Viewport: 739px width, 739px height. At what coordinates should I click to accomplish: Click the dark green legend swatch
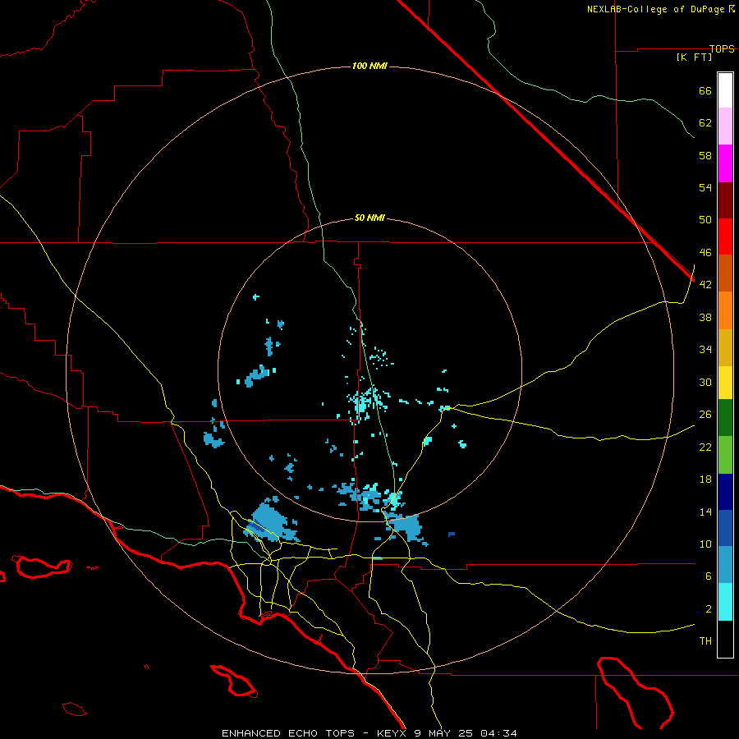(725, 418)
